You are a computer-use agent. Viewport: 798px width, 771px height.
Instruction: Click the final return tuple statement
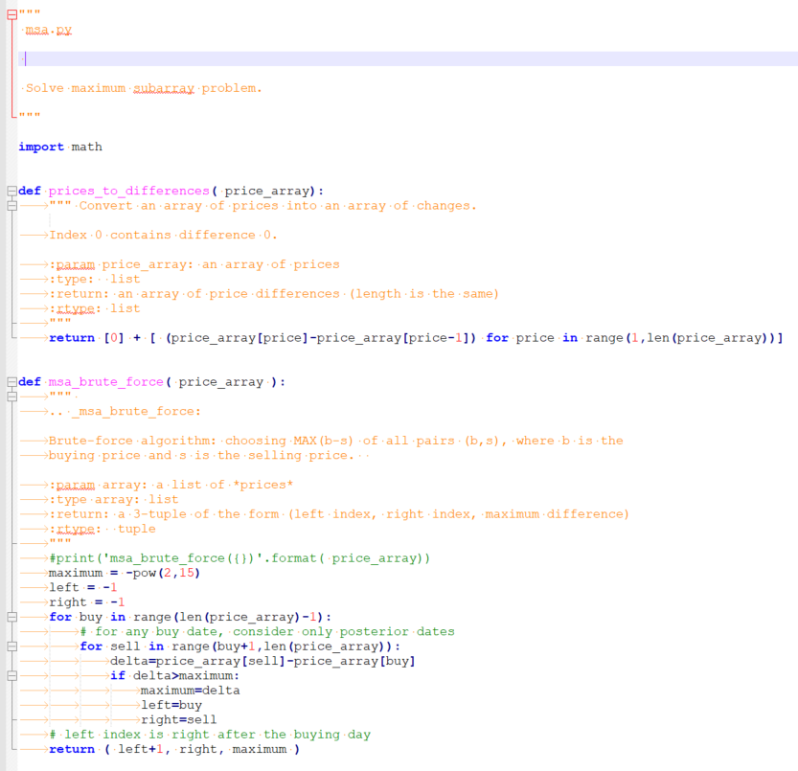click(163, 749)
